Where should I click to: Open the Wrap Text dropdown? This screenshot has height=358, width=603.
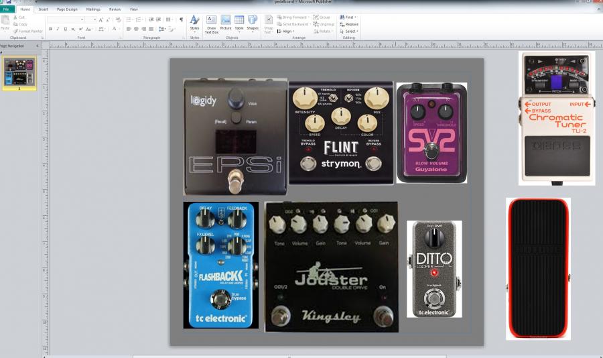(x=269, y=25)
